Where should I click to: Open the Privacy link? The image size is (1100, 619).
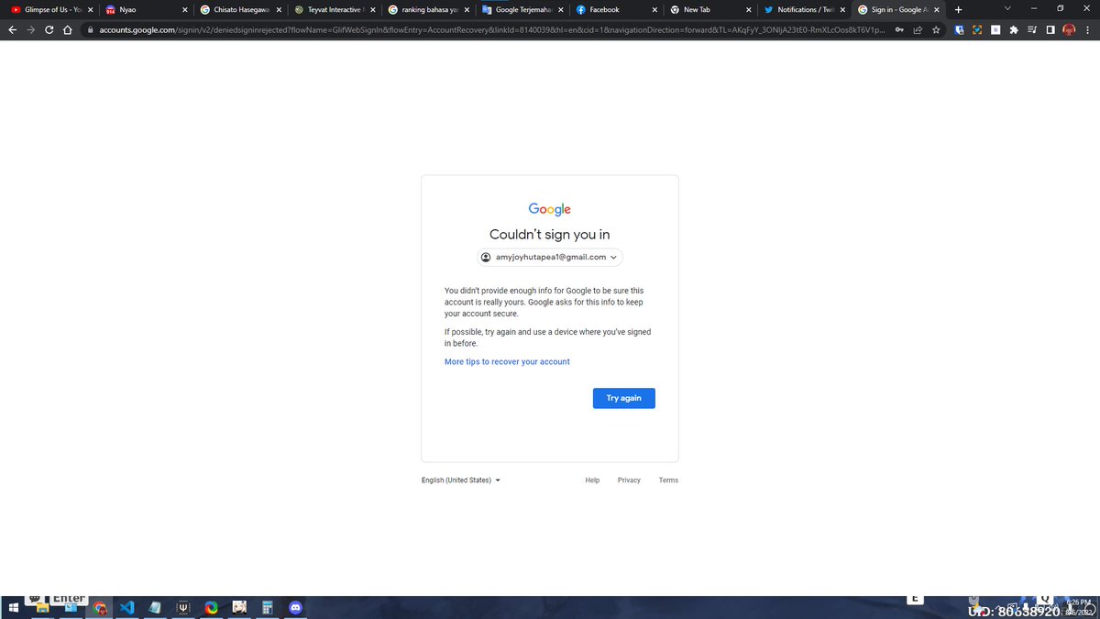[x=629, y=481]
